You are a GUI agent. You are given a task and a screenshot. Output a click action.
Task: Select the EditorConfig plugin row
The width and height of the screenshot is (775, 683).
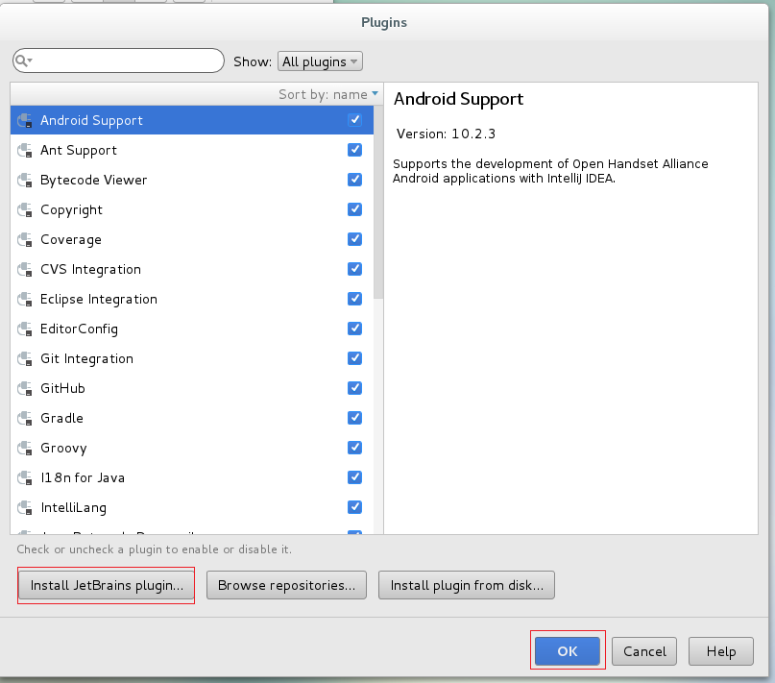192,329
